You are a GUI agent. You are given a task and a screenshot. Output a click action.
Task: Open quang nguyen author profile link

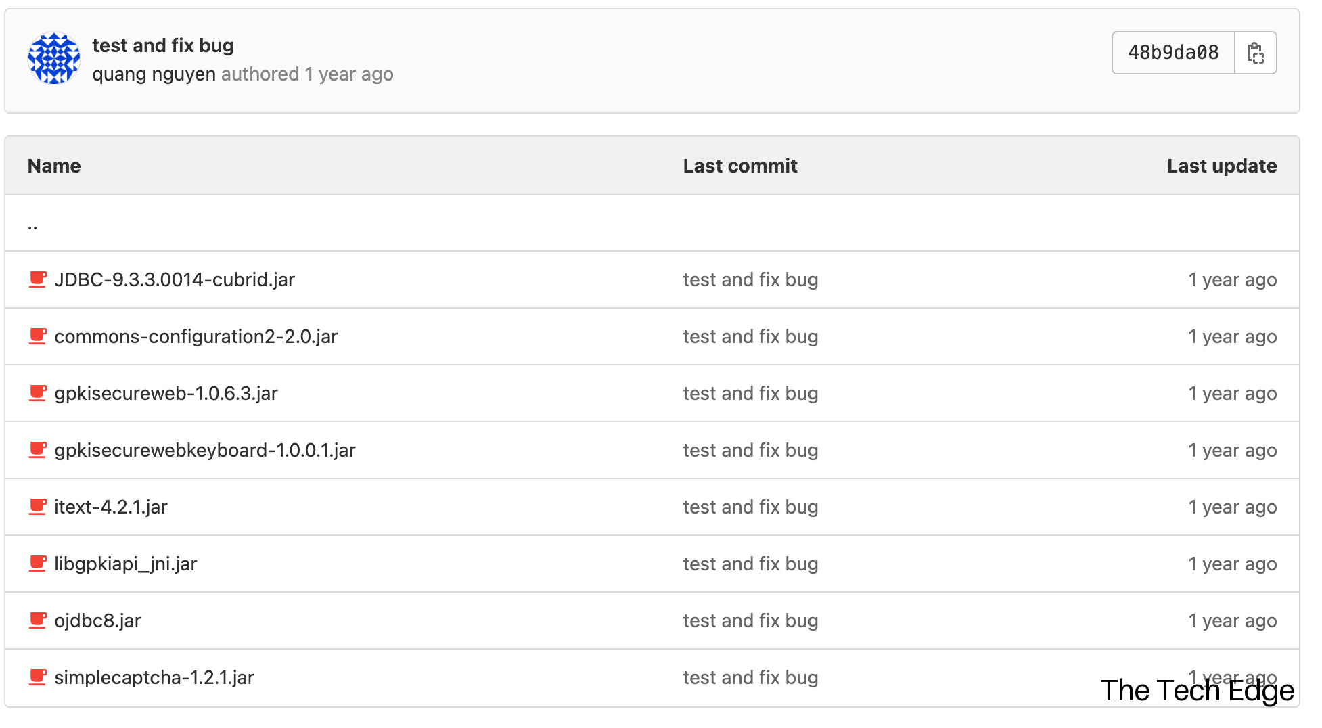click(x=154, y=74)
